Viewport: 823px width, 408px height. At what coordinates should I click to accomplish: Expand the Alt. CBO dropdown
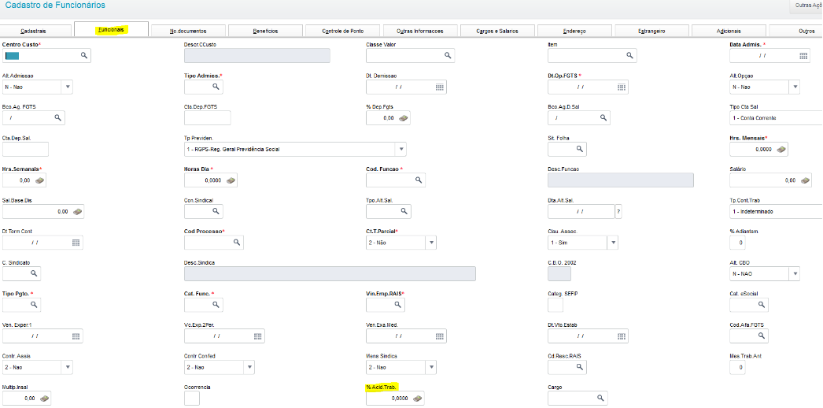click(795, 274)
